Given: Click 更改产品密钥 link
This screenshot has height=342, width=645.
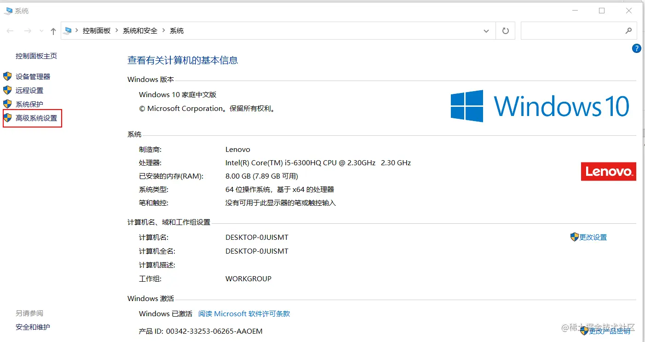Looking at the screenshot, I should pyautogui.click(x=610, y=331).
